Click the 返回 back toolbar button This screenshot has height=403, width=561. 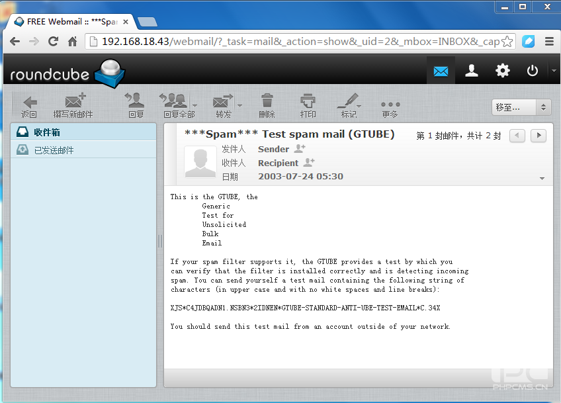pyautogui.click(x=29, y=106)
